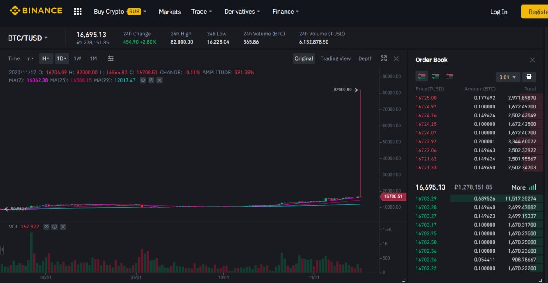Click sell order at 16725.00

tap(476, 98)
